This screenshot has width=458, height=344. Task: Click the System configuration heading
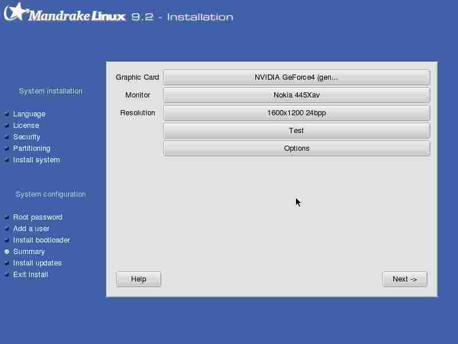point(50,194)
